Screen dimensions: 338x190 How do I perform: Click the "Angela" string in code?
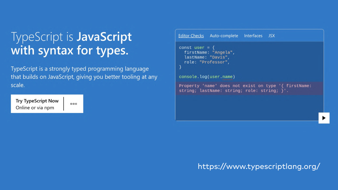pyautogui.click(x=222, y=53)
